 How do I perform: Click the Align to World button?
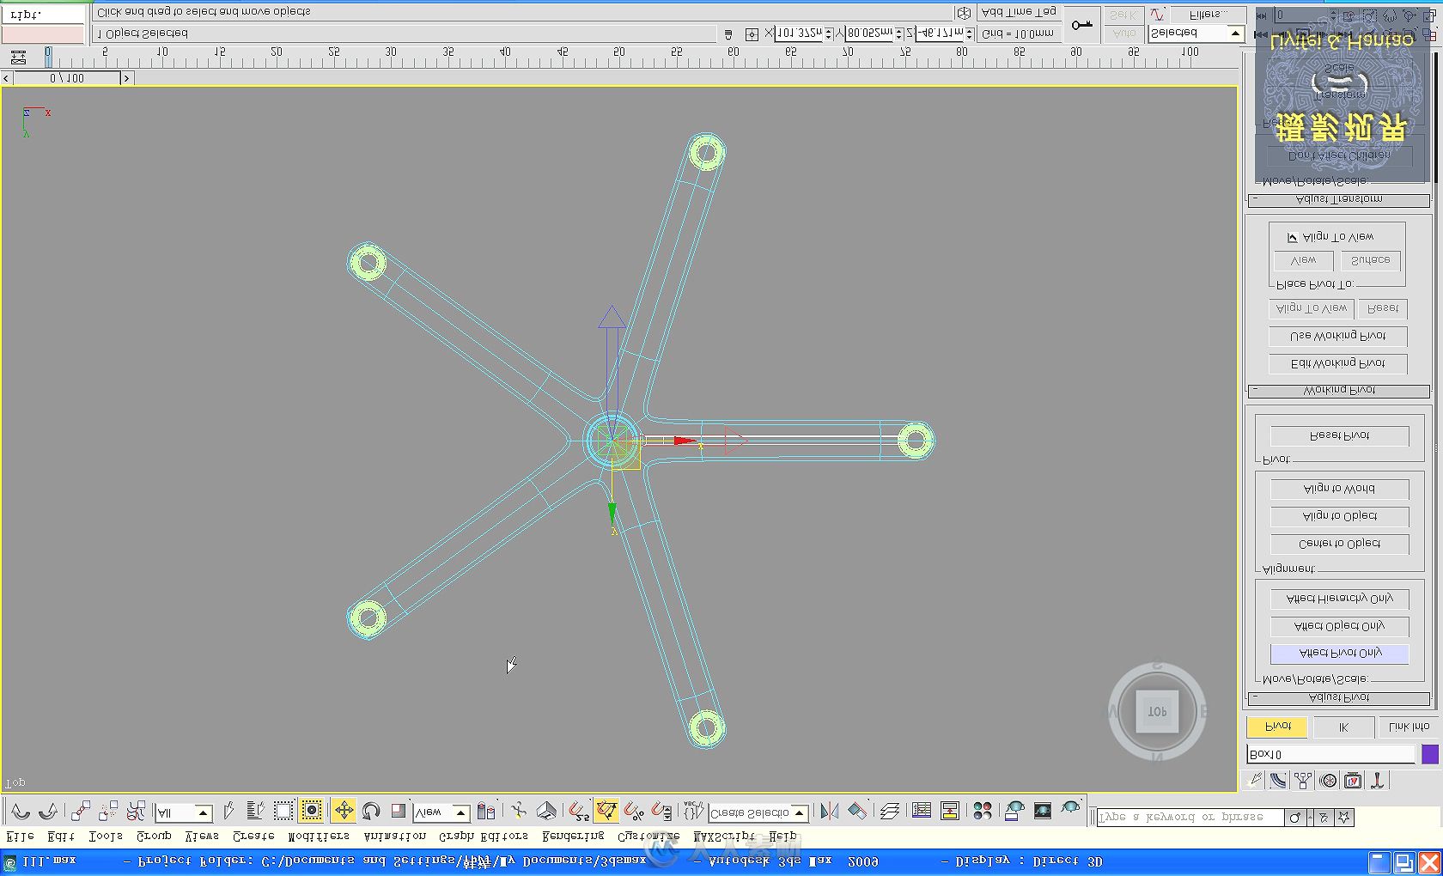[1340, 490]
